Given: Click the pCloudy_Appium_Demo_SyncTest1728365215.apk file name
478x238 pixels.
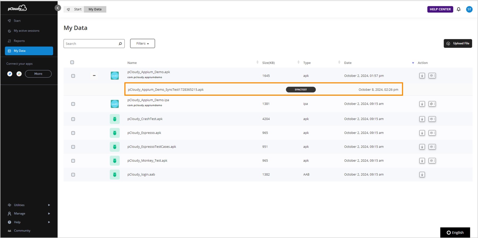Looking at the screenshot, I should [x=166, y=90].
